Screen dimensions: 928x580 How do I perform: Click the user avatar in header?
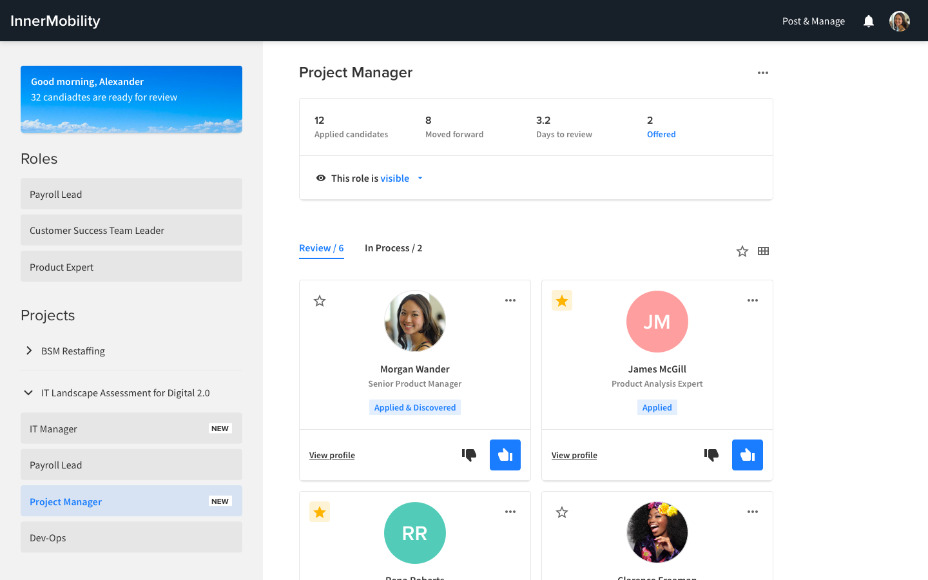point(899,21)
